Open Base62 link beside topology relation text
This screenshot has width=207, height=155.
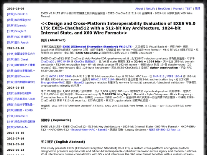[79, 83]
